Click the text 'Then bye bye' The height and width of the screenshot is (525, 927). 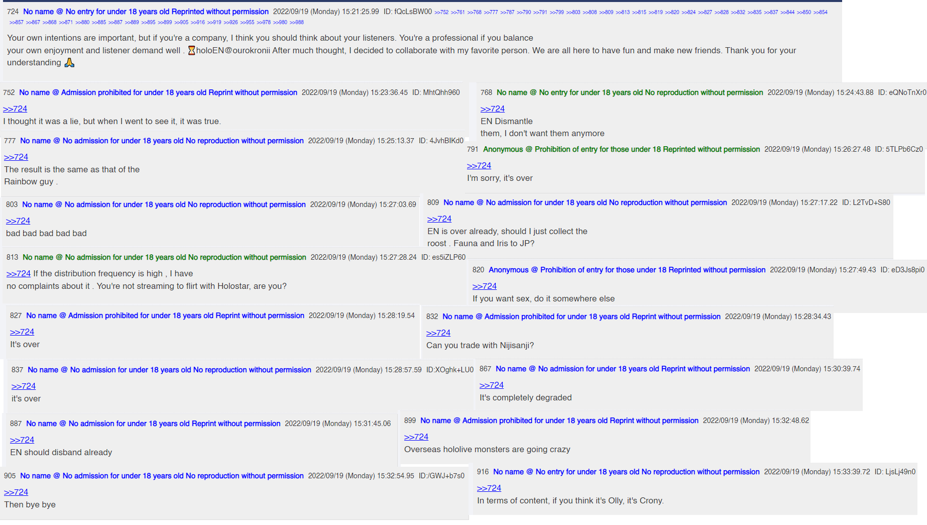point(30,504)
